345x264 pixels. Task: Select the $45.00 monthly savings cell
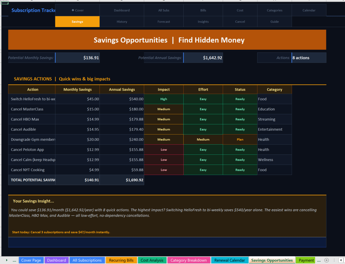tap(78, 99)
